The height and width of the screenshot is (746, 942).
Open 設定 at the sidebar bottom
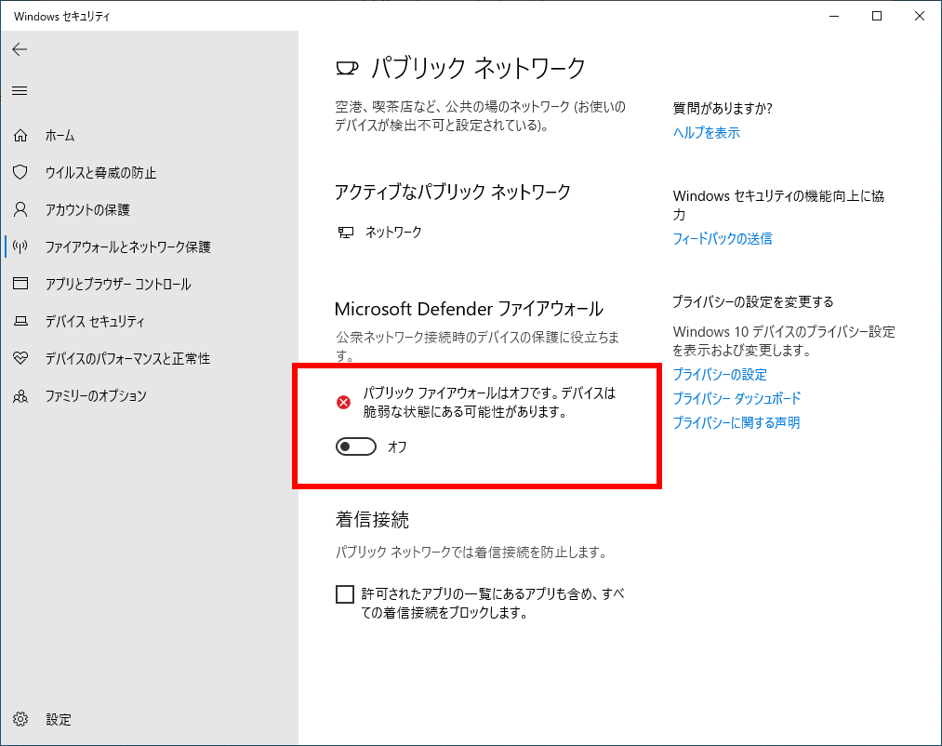point(59,720)
